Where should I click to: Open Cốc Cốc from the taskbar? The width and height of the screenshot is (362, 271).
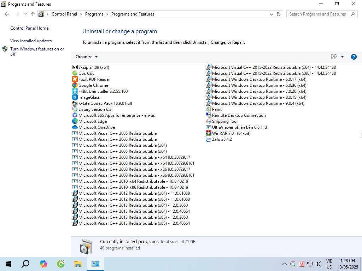[61, 264]
